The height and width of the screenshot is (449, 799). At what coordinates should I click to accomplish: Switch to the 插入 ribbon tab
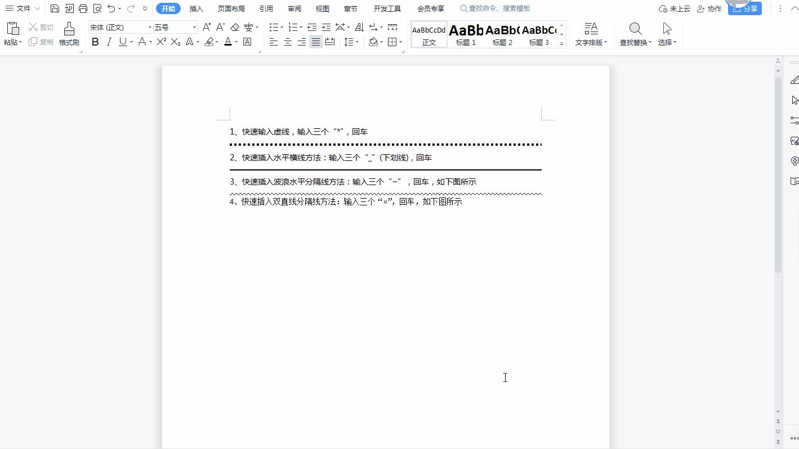[196, 8]
